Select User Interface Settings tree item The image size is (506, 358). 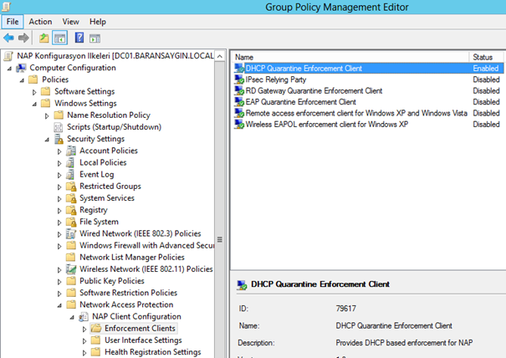pos(143,340)
